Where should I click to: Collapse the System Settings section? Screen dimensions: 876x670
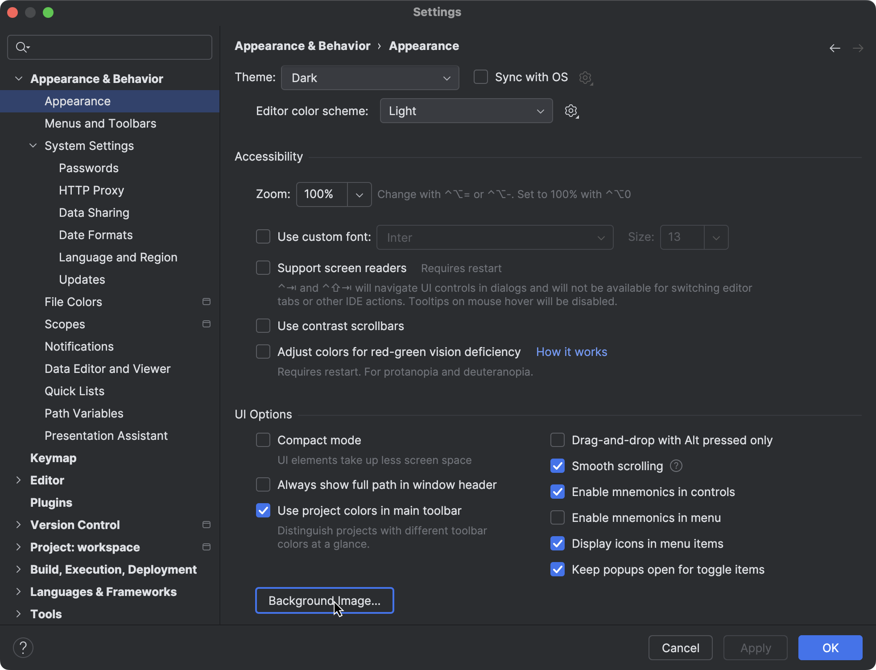(x=32, y=145)
